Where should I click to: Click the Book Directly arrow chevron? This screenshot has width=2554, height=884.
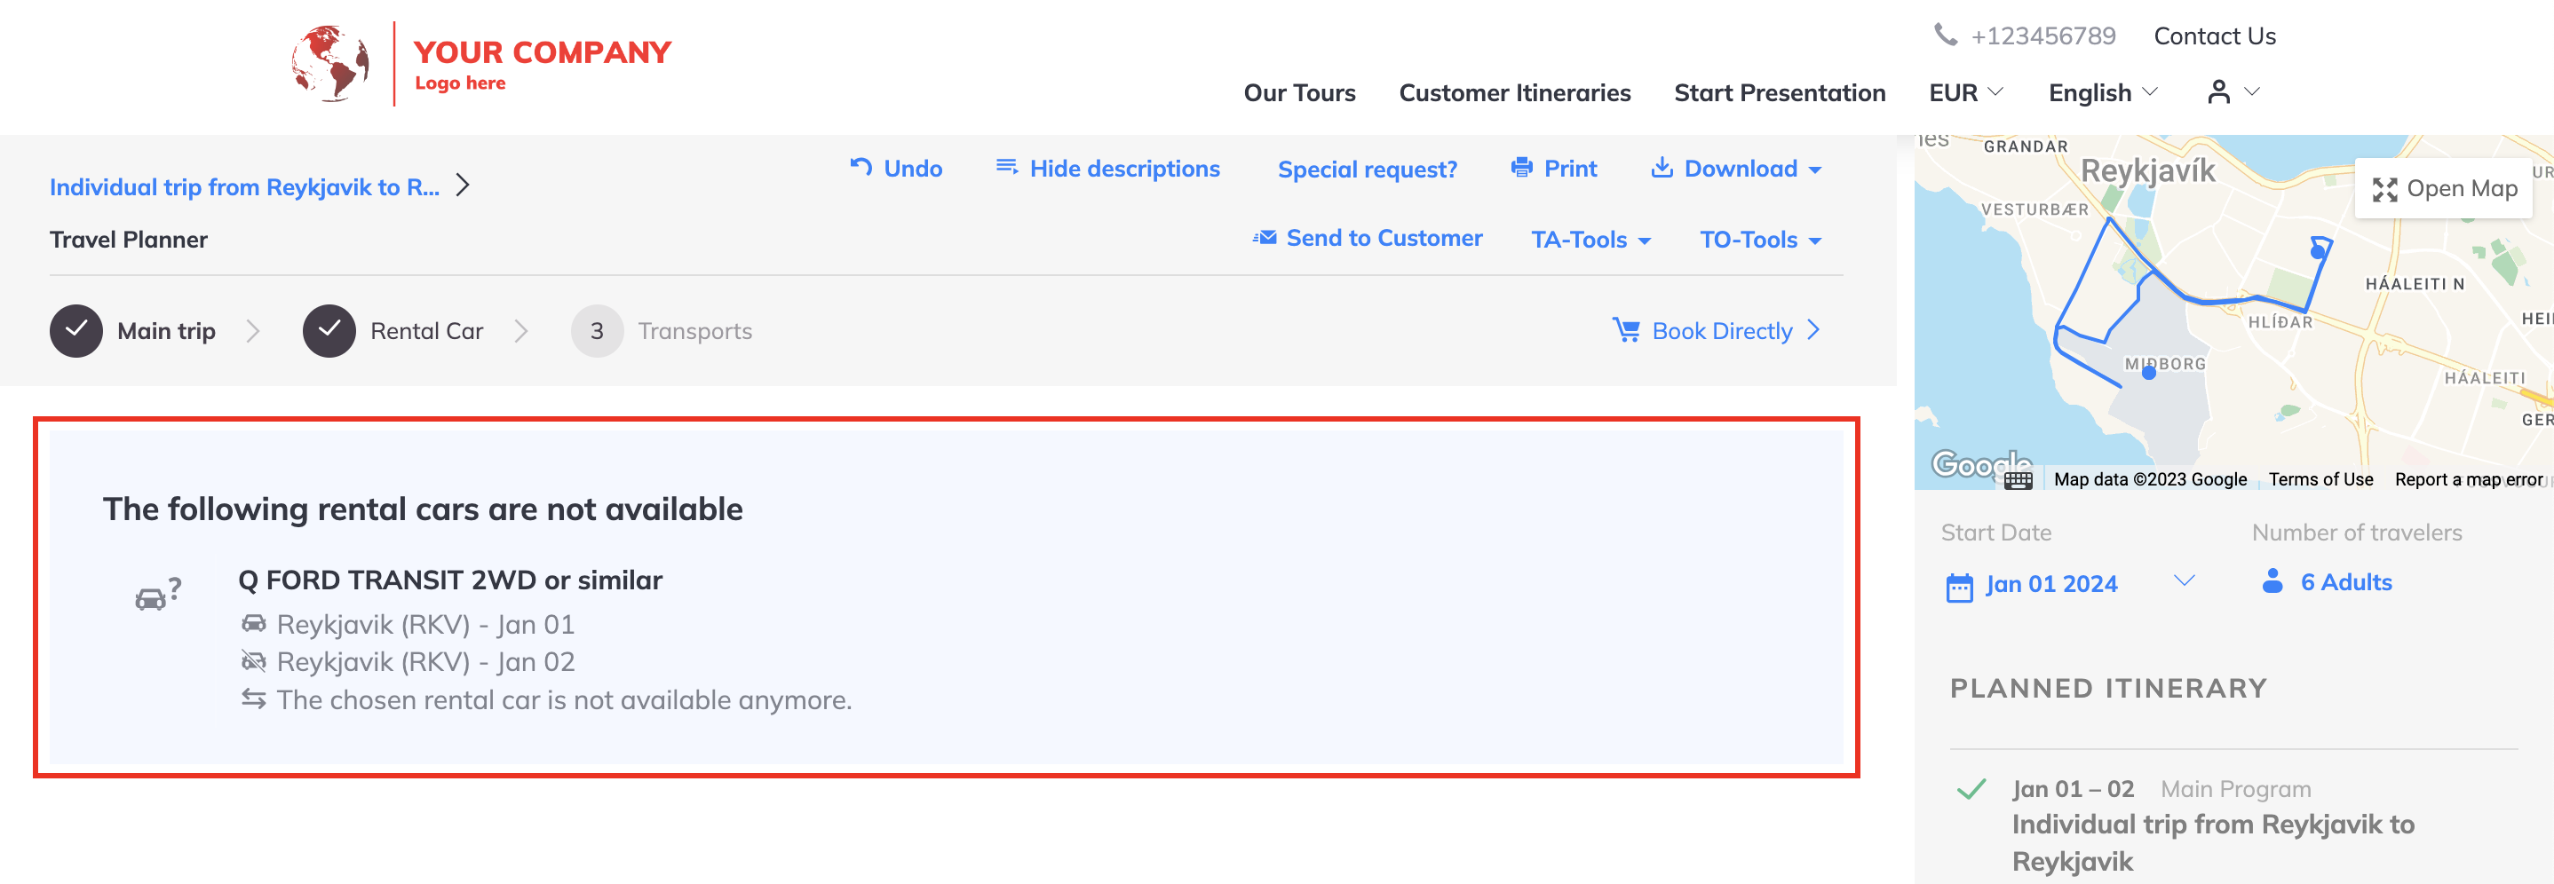point(1813,330)
